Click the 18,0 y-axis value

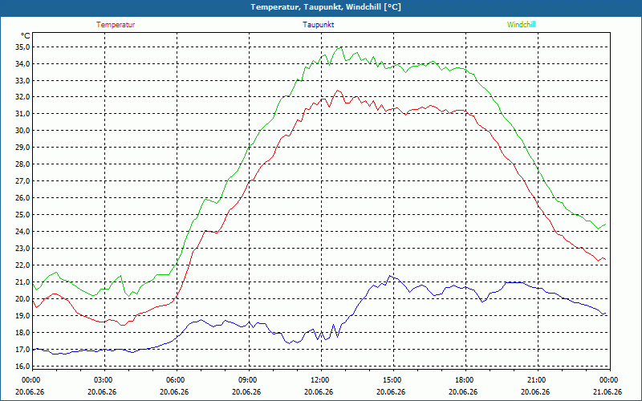[22, 332]
